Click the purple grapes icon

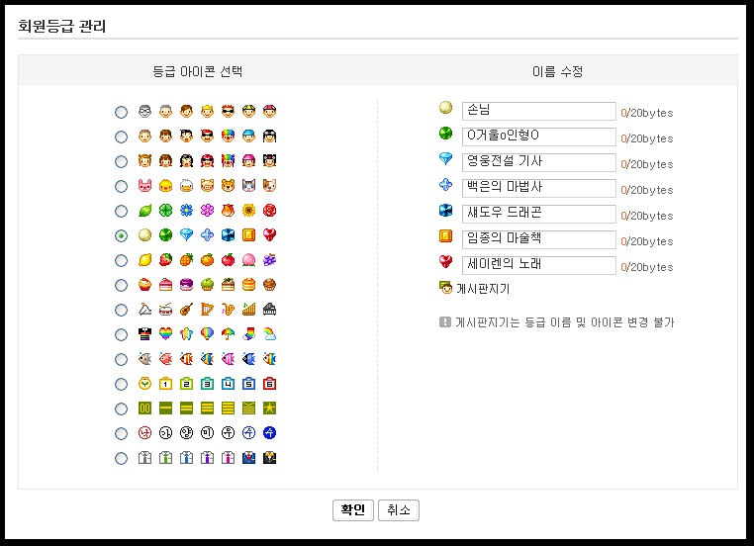(x=270, y=260)
